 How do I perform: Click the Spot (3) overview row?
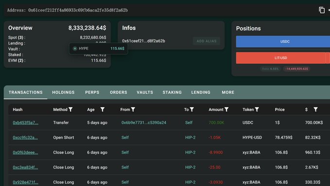pos(57,37)
